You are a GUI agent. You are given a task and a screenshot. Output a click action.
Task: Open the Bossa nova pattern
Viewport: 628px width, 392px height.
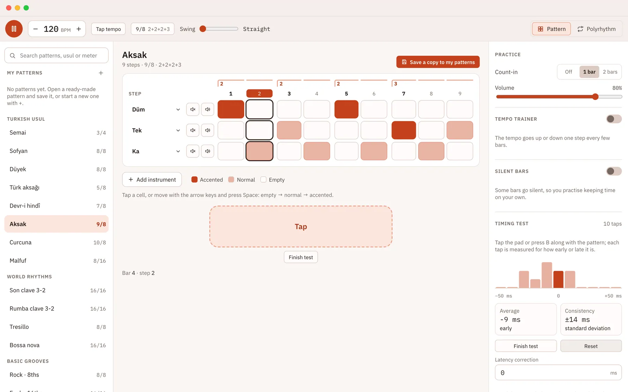click(57, 345)
